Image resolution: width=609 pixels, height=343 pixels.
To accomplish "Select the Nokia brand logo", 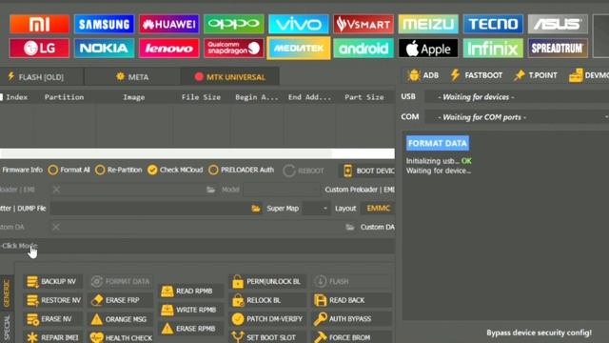I will pyautogui.click(x=104, y=49).
